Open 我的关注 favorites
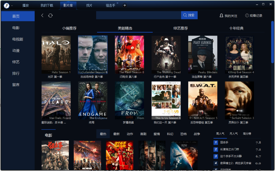The image size is (275, 171). pos(228,16)
